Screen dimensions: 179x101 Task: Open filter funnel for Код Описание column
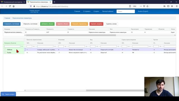click(118, 47)
